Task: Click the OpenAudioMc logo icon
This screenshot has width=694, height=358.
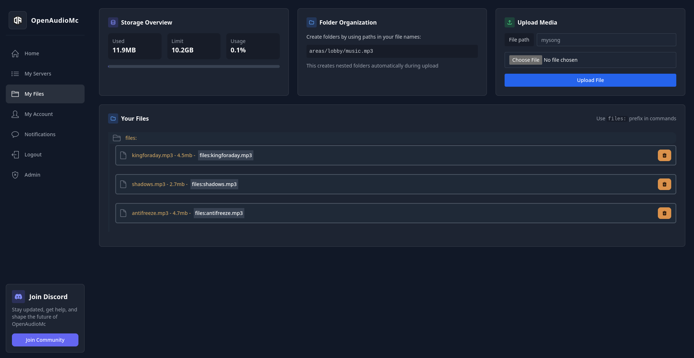Action: [18, 20]
